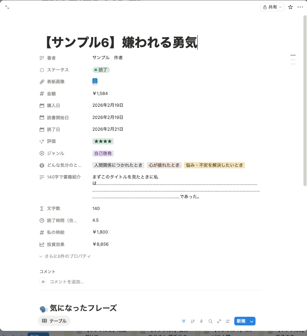The width and height of the screenshot is (307, 336).
Task: Open the book cover image thumbnail
Action: tap(95, 82)
